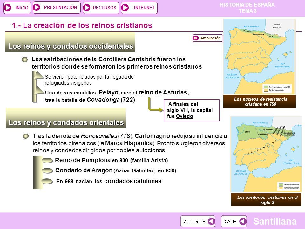Click 'Territorio musulmán' legend swatch in 750 map
This screenshot has height=229, width=305.
[266, 90]
